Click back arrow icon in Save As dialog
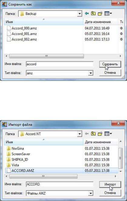This screenshot has height=201, width=127. (87, 13)
